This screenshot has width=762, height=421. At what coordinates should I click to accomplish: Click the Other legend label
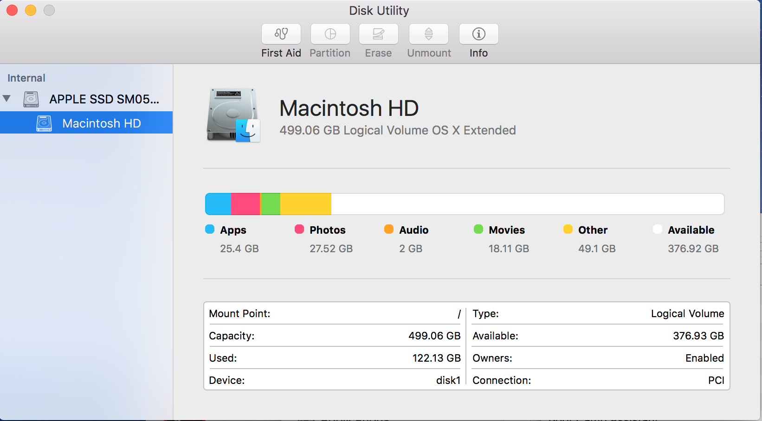click(x=593, y=230)
